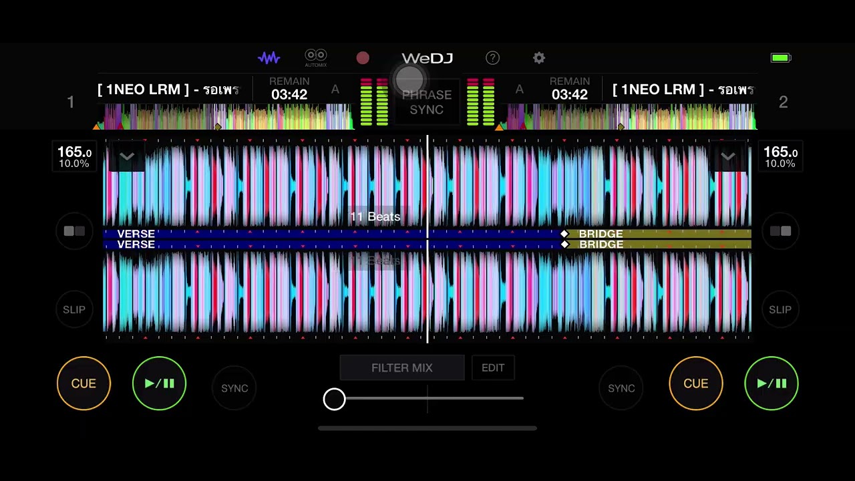This screenshot has height=481, width=855.
Task: Open the deck 1 tempo 165.0 box
Action: point(74,157)
